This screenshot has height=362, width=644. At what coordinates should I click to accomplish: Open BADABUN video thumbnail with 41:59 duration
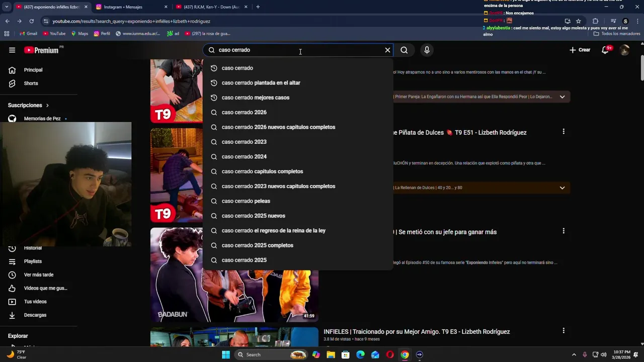(234, 275)
